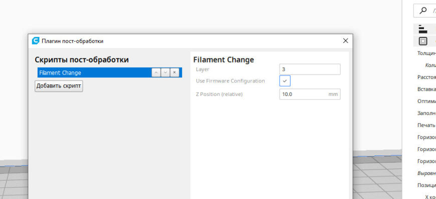Image resolution: width=436 pixels, height=199 pixels.
Task: Click the Add script button
Action: click(59, 86)
